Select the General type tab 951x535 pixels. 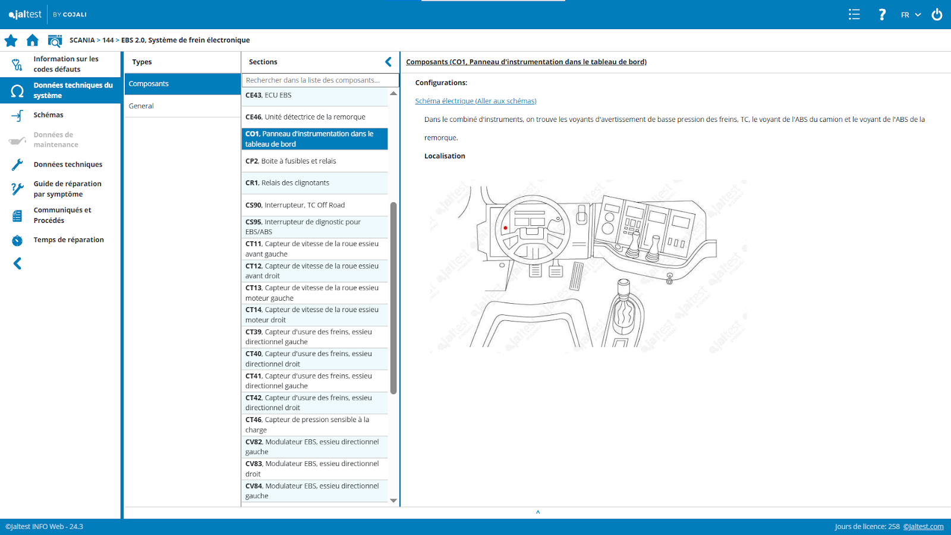coord(141,106)
